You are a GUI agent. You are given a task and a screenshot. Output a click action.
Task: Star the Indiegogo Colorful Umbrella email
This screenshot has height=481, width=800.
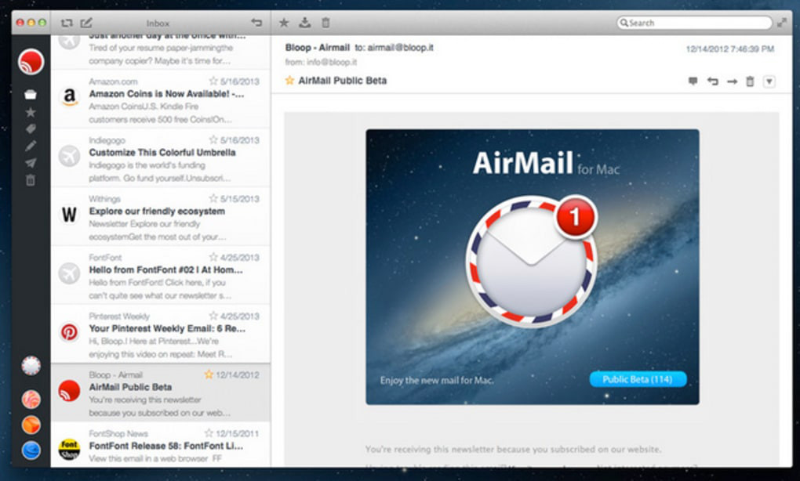[213, 139]
